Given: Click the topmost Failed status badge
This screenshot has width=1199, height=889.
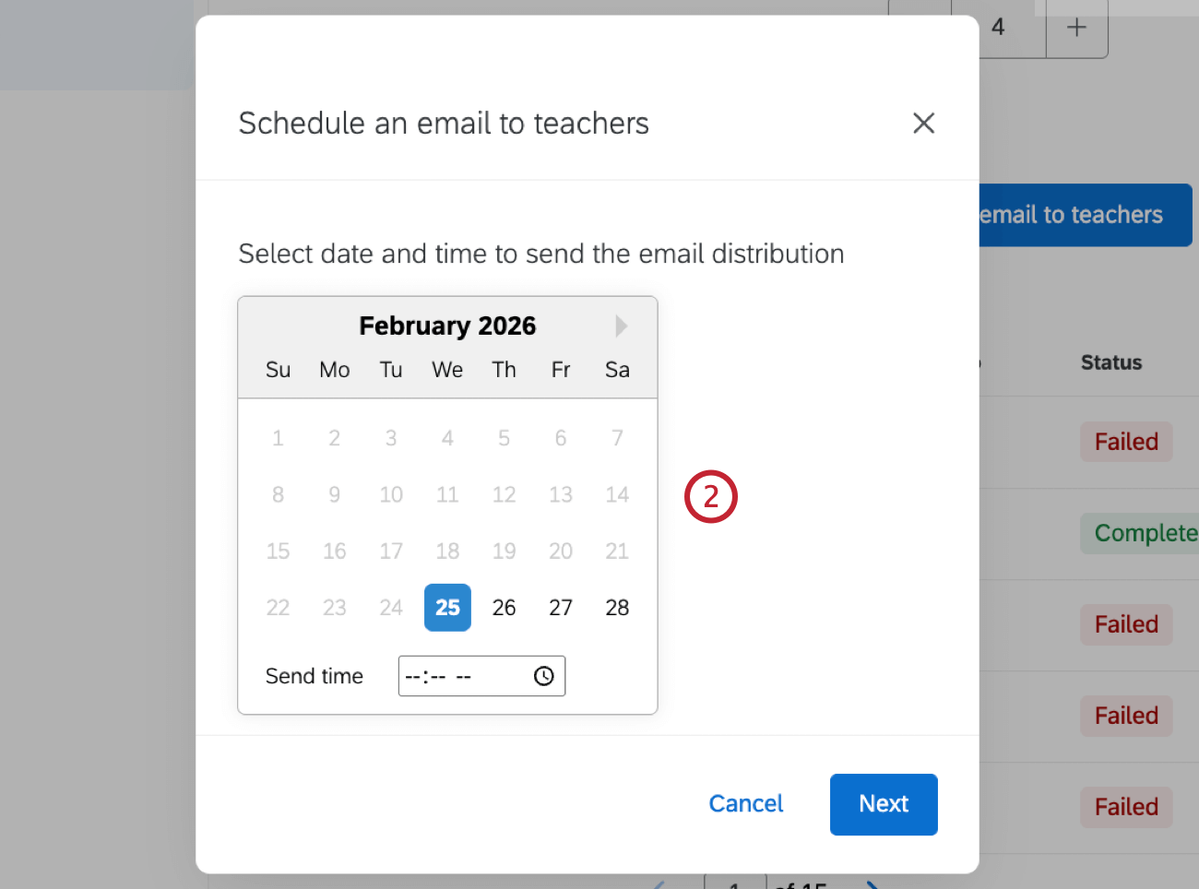Looking at the screenshot, I should (1126, 442).
